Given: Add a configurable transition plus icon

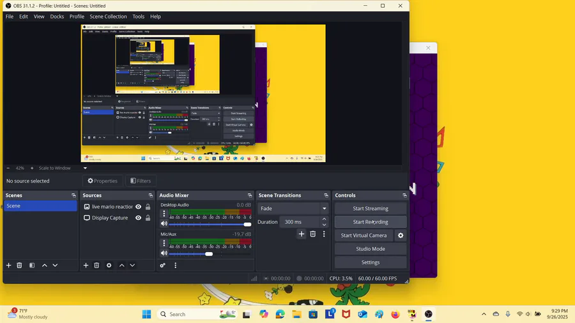Looking at the screenshot, I should coord(302,234).
